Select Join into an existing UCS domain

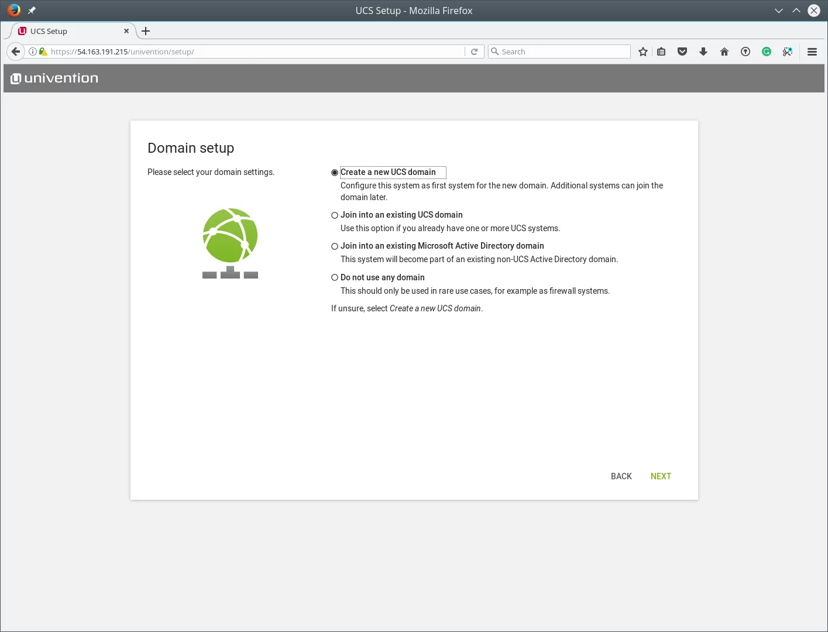[335, 215]
